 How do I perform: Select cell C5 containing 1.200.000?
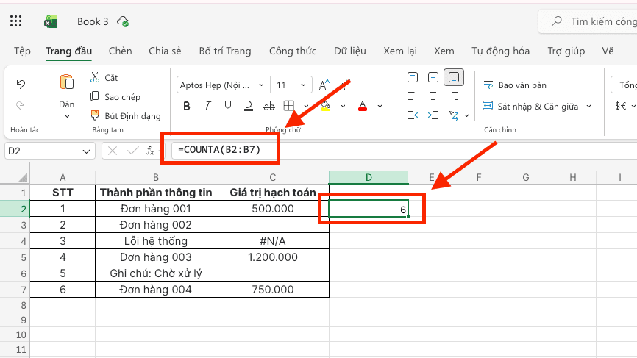(x=272, y=257)
